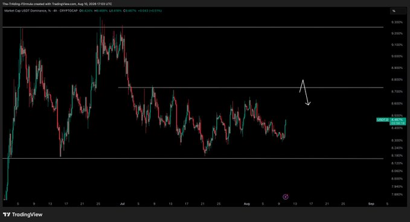Screen dimensions: 410x222
Task: Click the 9.100% price axis label
Action: coord(397,45)
